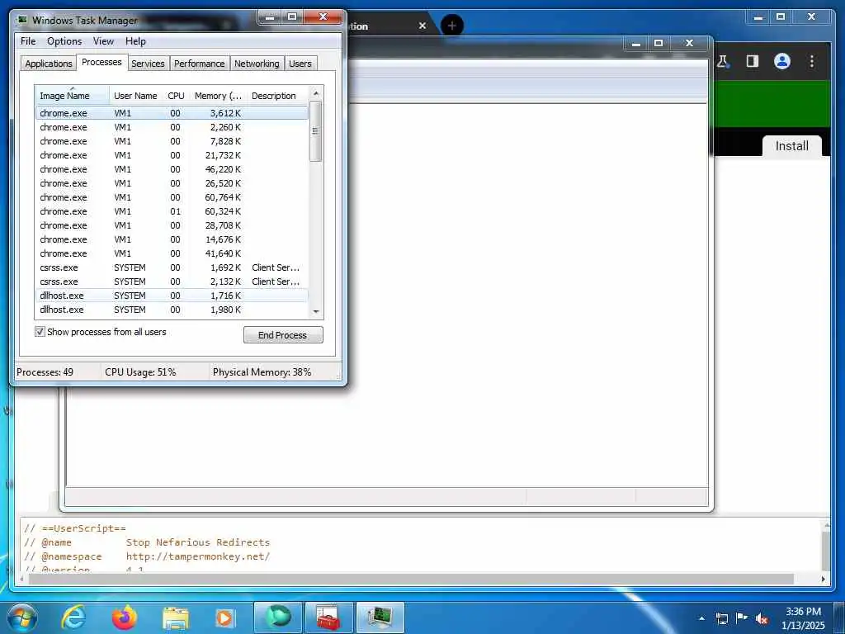Select the chrome.exe process using 41,640 K

point(172,253)
